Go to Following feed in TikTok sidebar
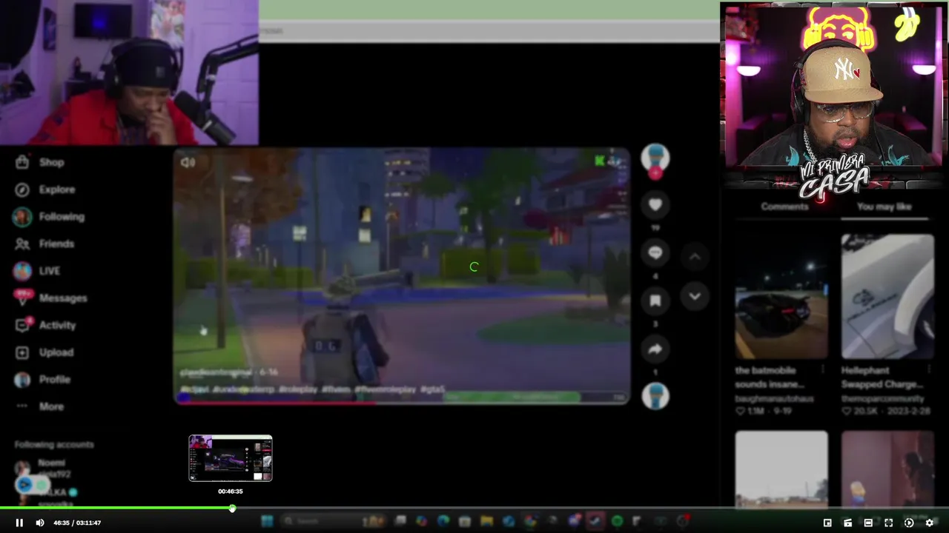 [49, 217]
